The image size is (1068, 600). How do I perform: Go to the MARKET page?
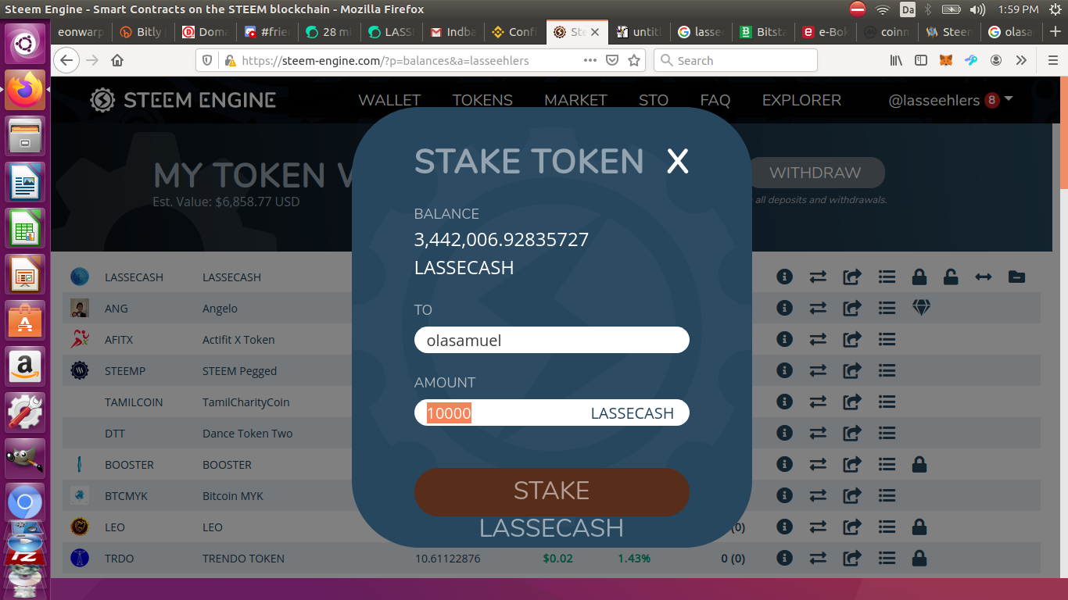575,100
